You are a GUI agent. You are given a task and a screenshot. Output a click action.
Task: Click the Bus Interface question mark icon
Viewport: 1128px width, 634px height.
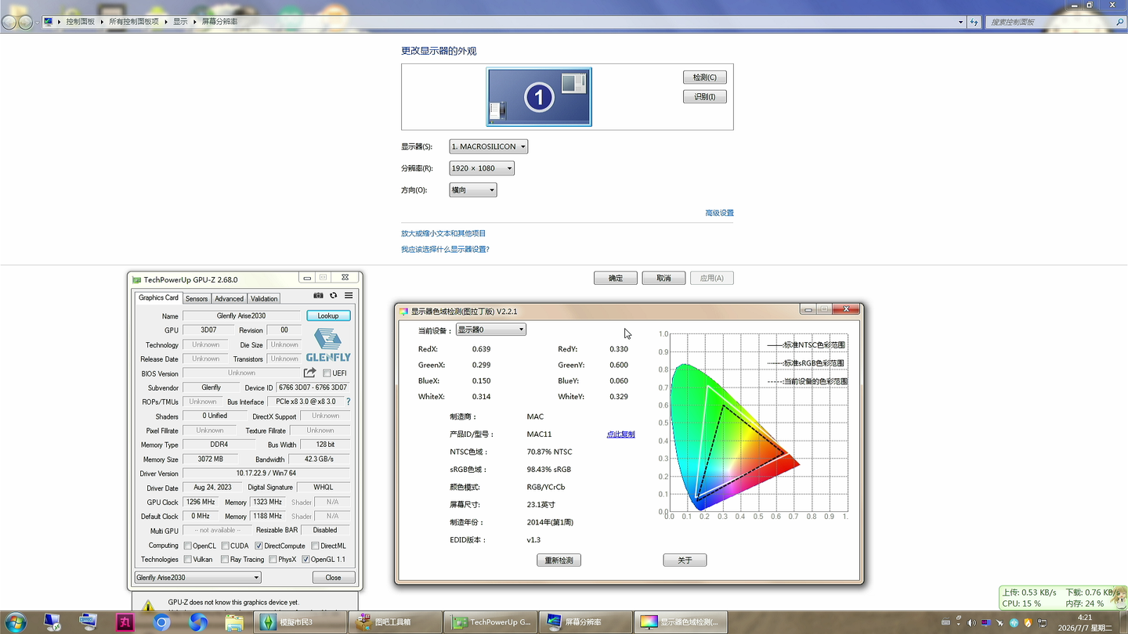(x=348, y=402)
